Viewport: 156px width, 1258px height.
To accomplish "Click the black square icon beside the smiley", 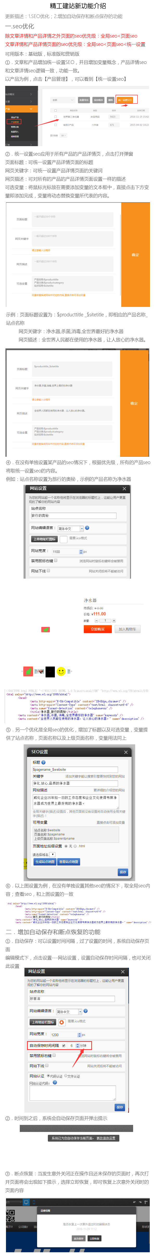I will [x=50, y=672].
